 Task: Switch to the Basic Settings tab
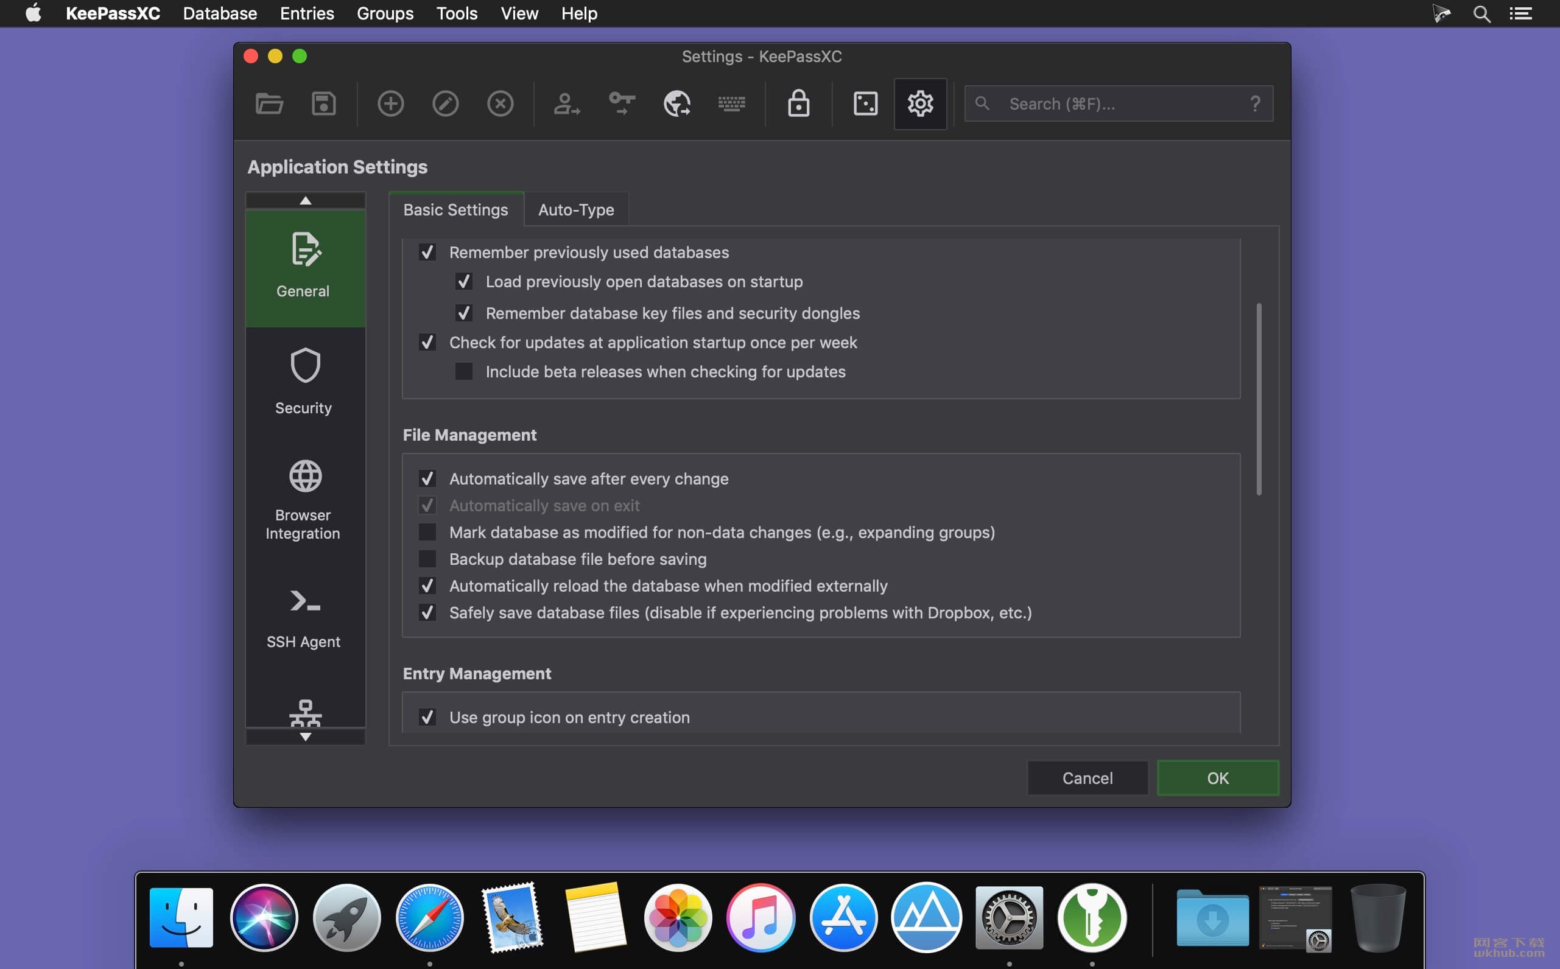[455, 209]
